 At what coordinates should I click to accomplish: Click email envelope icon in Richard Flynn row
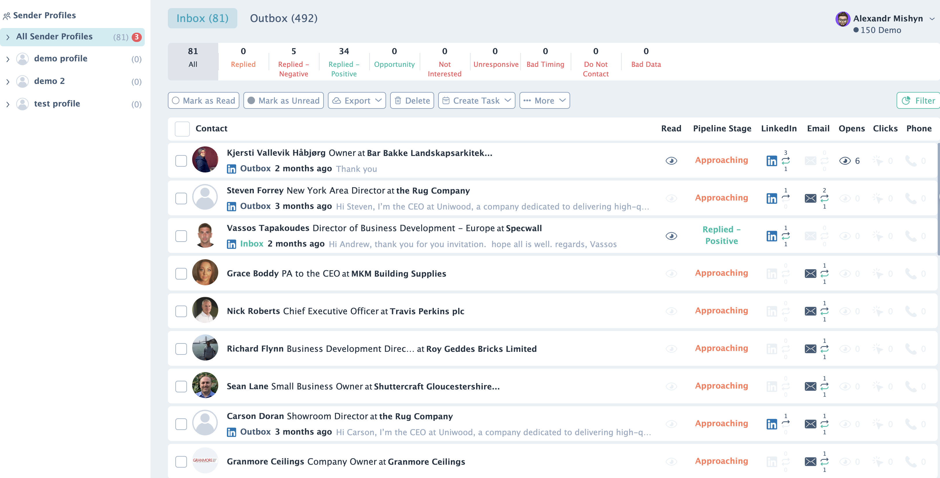point(810,349)
